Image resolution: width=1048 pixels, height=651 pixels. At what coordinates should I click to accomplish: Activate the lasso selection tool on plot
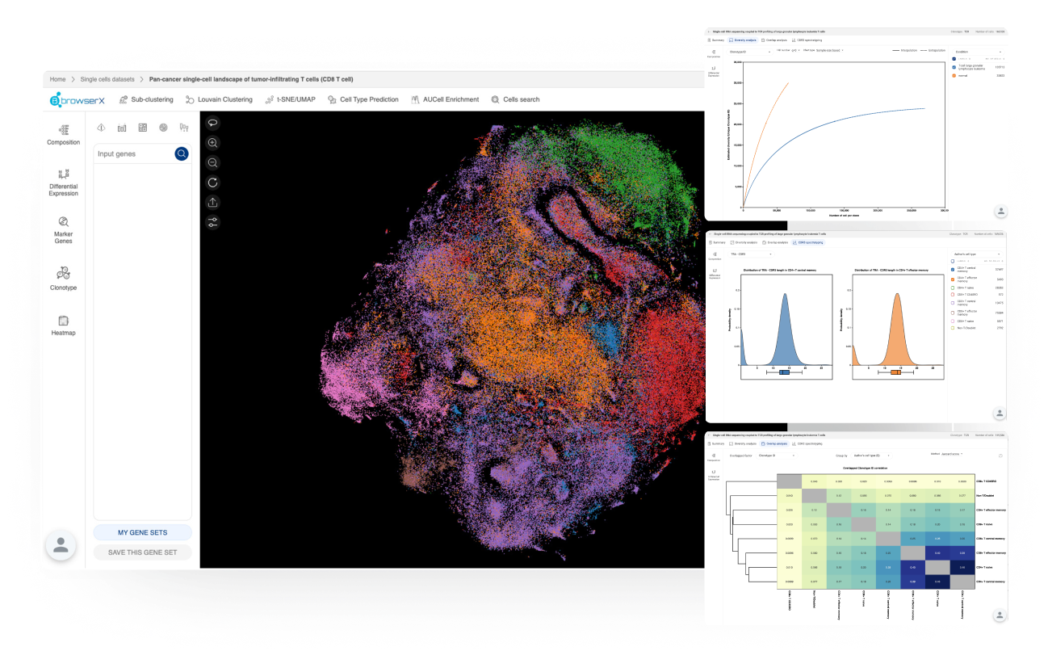click(x=213, y=123)
